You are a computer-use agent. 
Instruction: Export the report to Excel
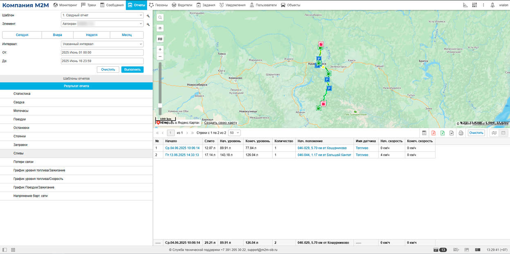pos(443,133)
